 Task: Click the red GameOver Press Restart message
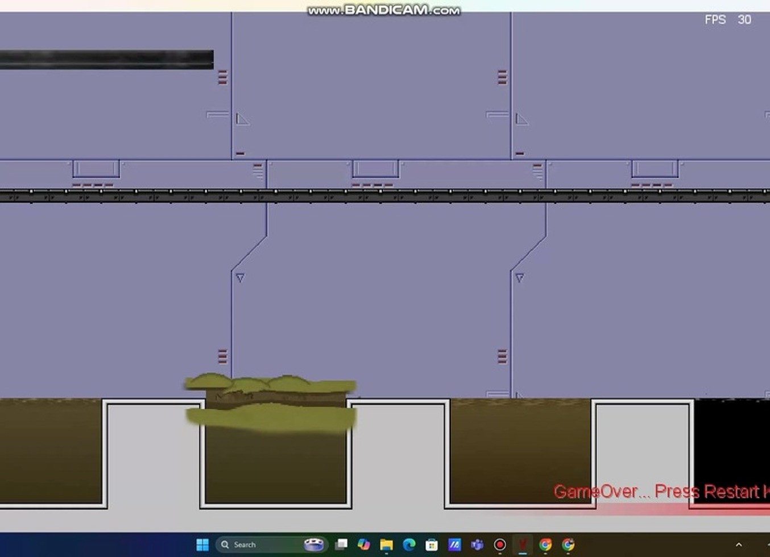point(660,491)
